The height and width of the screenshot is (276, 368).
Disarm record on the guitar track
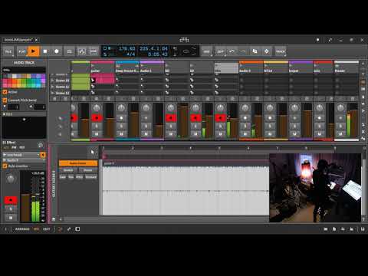pos(97,118)
